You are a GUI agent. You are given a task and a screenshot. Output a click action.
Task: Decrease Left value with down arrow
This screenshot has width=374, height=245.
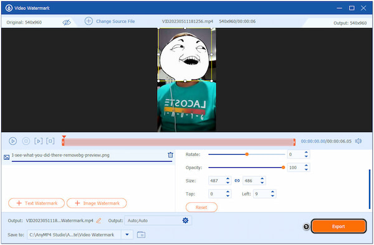272,196
